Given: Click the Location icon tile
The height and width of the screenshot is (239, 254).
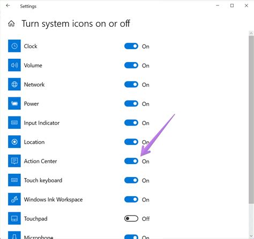Looking at the screenshot, I should click(x=14, y=142).
